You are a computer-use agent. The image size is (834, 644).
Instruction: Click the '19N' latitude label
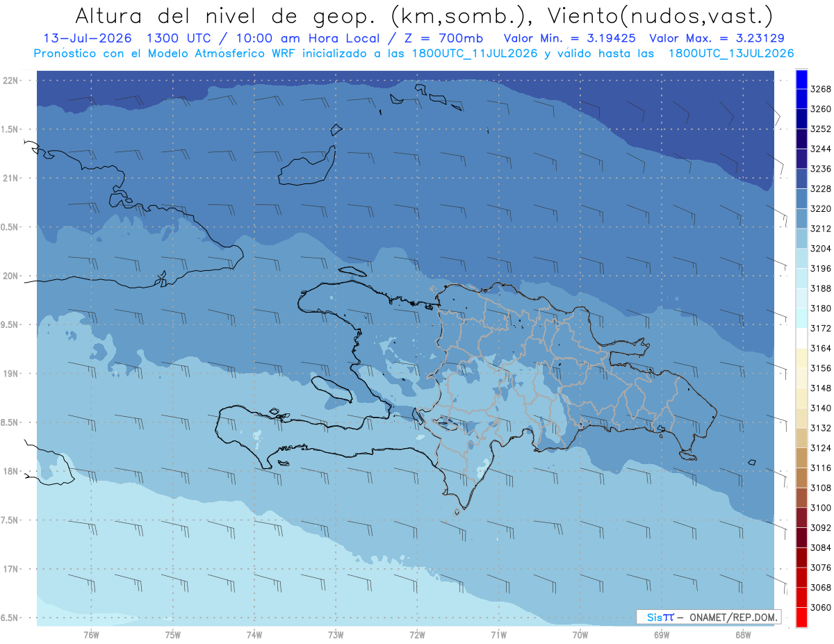[x=10, y=373]
